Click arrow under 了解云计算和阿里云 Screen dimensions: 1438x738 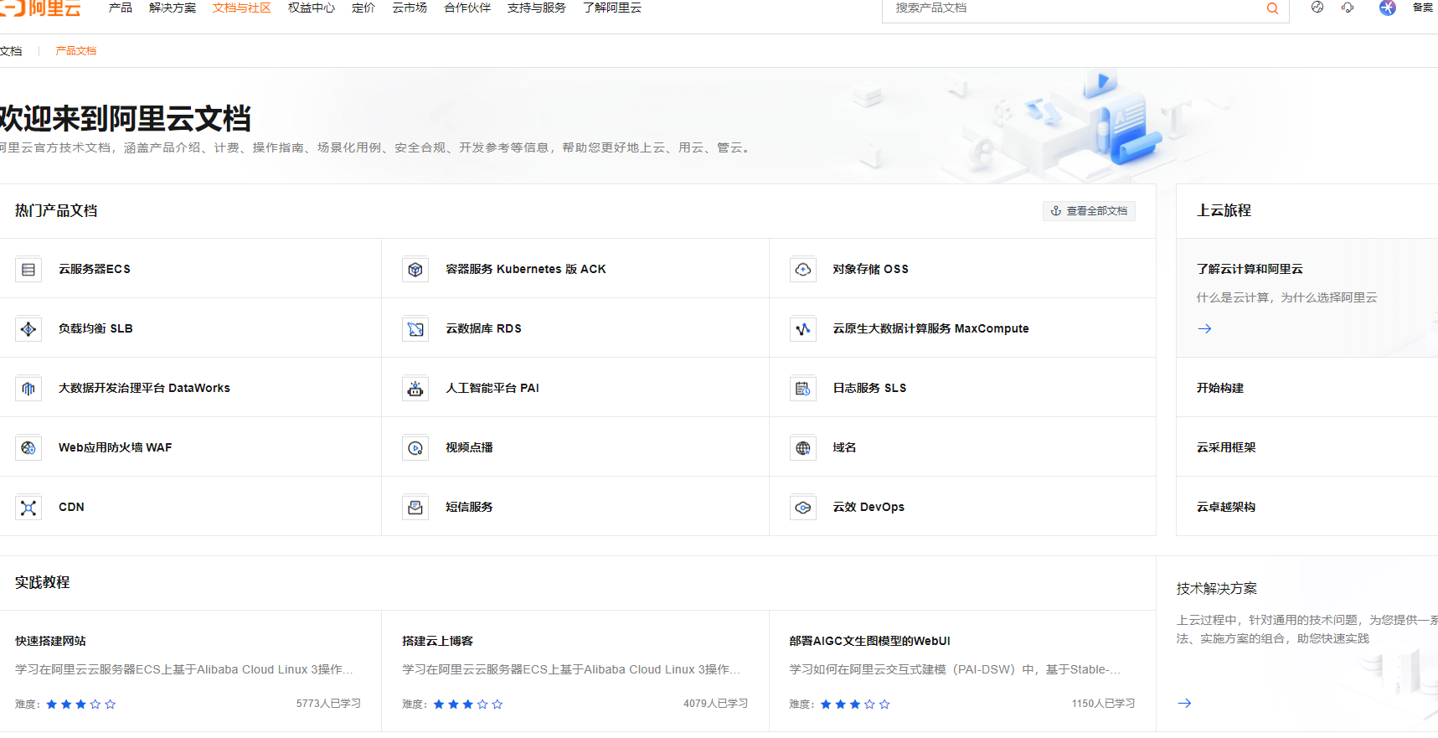(1204, 328)
